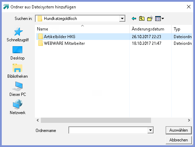Navigate up one folder level
The width and height of the screenshot is (195, 147).
pos(142,19)
